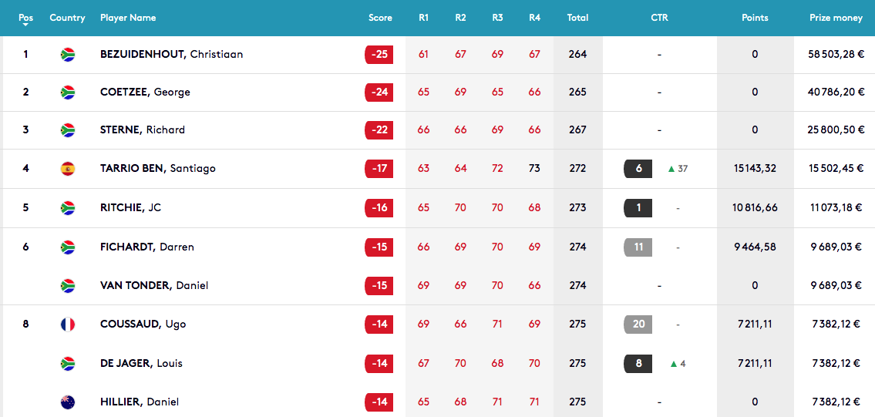Click green up arrow showing 37
Screen dimensions: 875x417
(x=671, y=169)
